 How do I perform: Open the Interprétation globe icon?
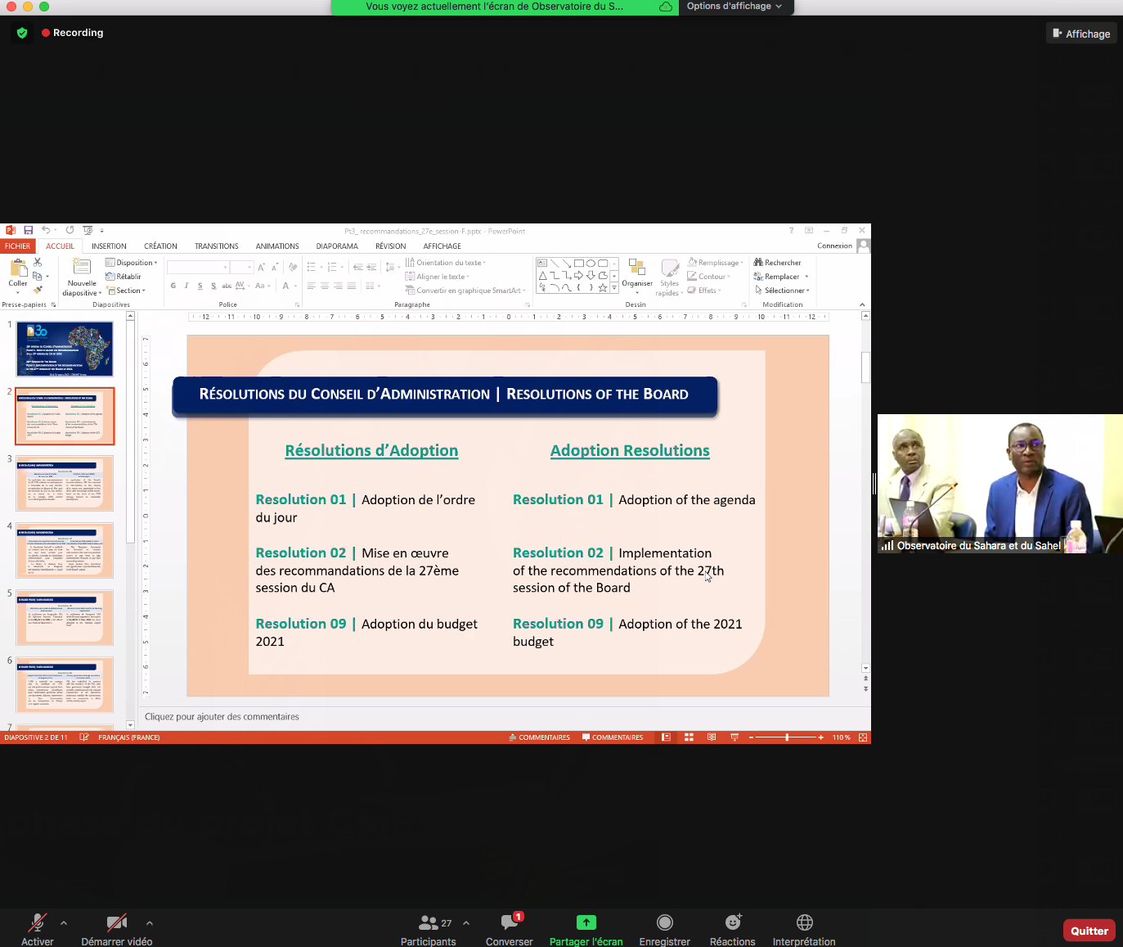pyautogui.click(x=804, y=922)
